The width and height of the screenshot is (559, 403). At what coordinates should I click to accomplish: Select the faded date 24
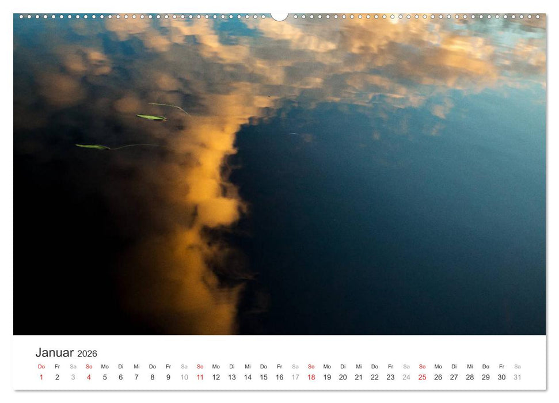(406, 377)
